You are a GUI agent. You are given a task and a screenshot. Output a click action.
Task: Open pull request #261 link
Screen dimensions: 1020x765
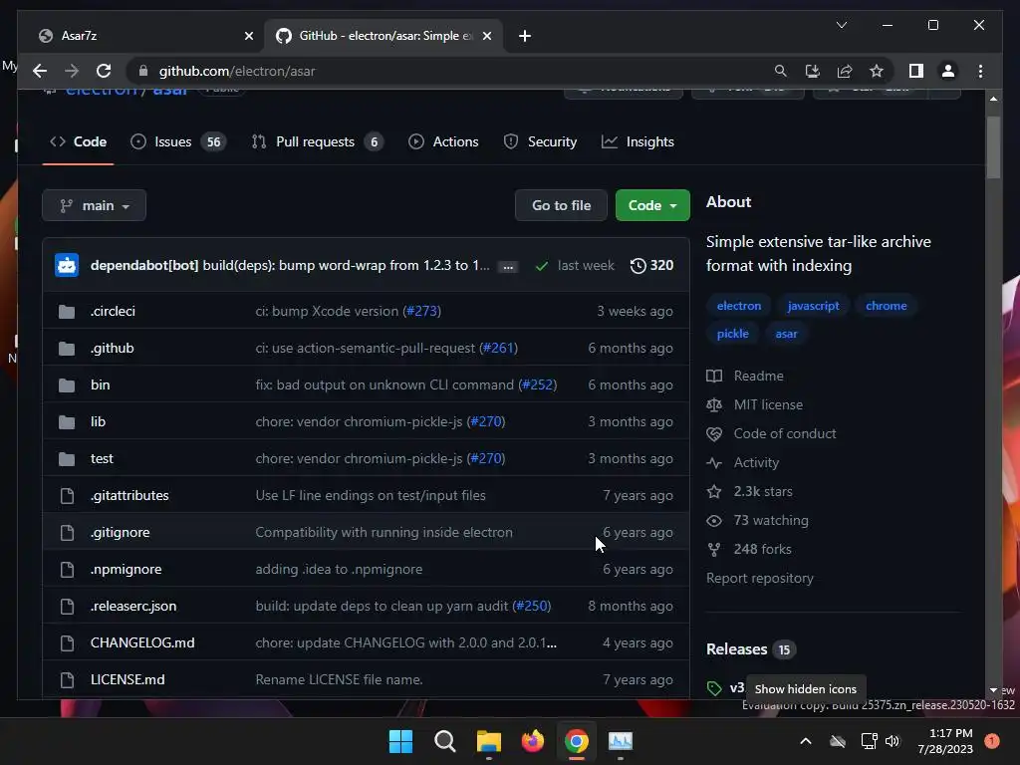pyautogui.click(x=499, y=348)
